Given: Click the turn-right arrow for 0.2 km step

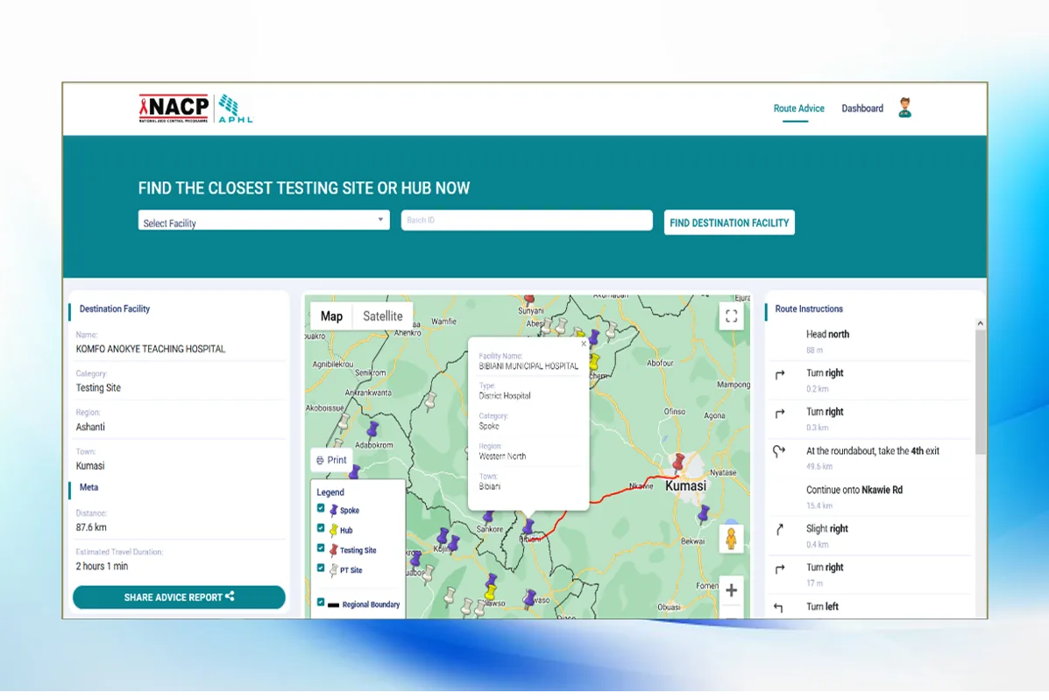Looking at the screenshot, I should tap(779, 374).
